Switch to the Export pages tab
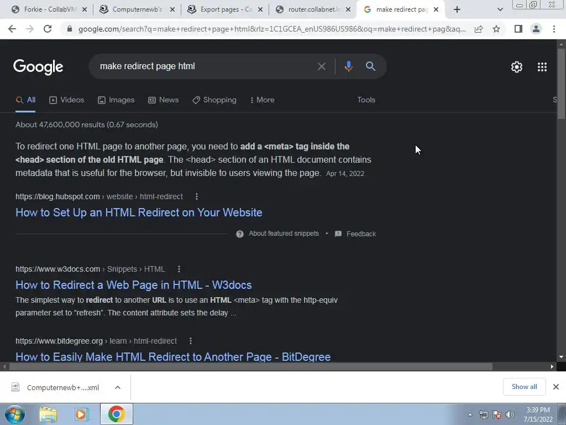Viewport: 566px width, 425px height. (225, 10)
